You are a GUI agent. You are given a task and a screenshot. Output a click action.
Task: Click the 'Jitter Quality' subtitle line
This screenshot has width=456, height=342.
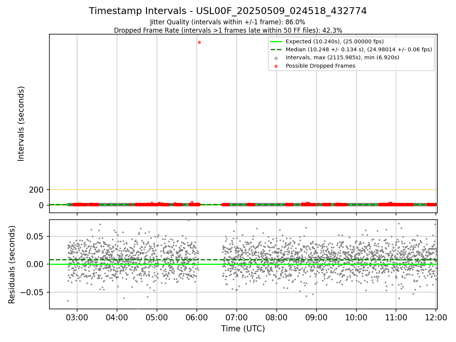[228, 22]
